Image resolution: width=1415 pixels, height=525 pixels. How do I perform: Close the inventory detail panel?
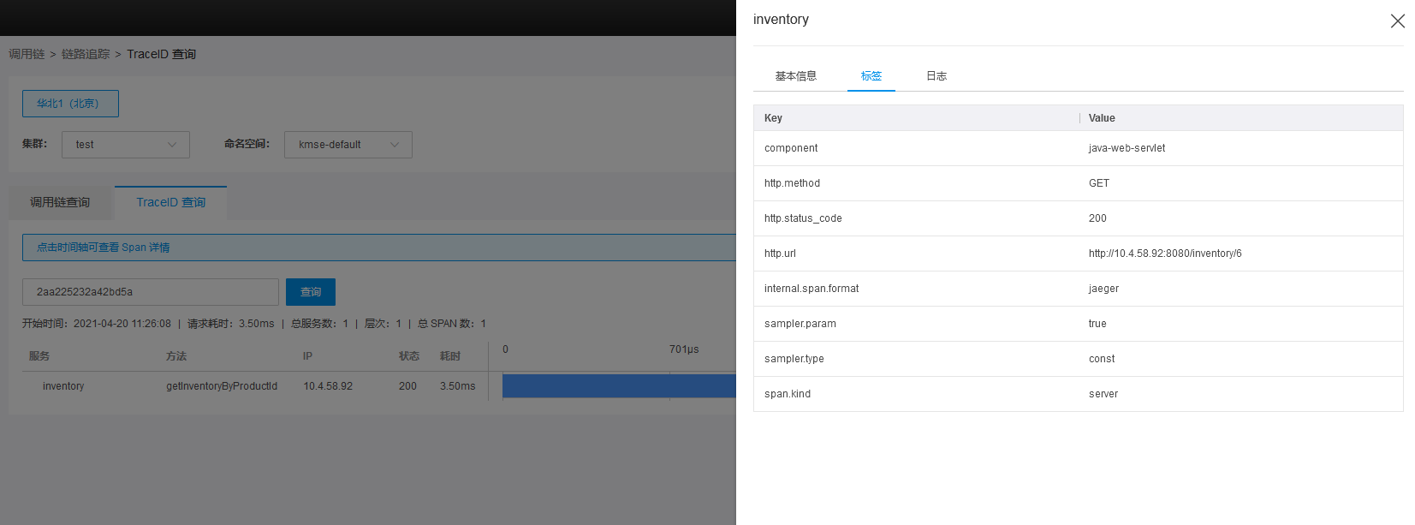pyautogui.click(x=1398, y=21)
